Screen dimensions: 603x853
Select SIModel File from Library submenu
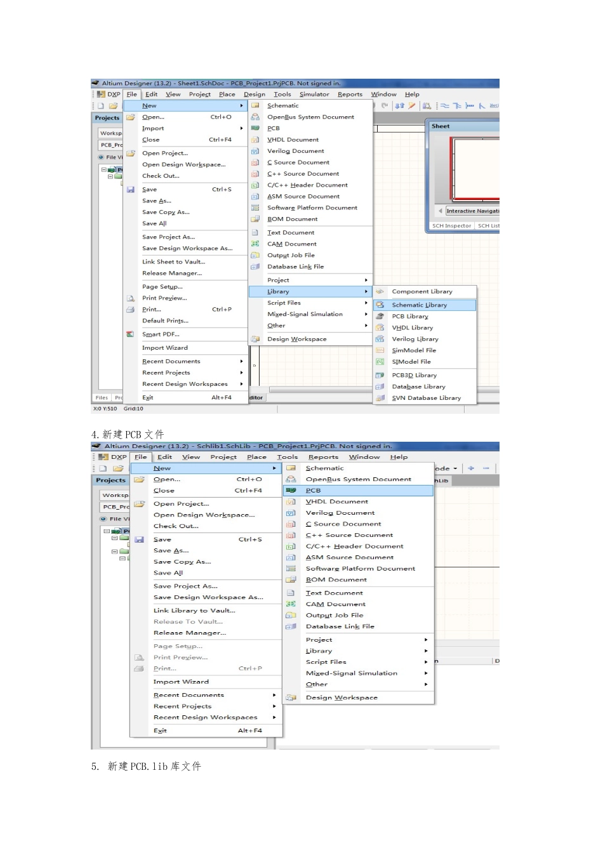[411, 362]
